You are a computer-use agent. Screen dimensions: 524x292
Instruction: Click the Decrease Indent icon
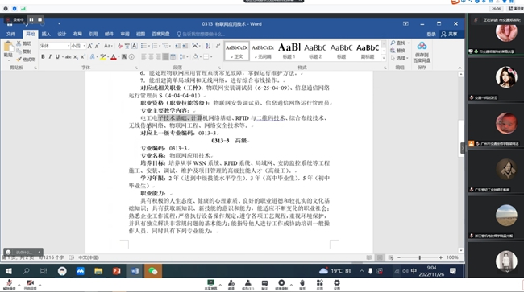(x=178, y=46)
